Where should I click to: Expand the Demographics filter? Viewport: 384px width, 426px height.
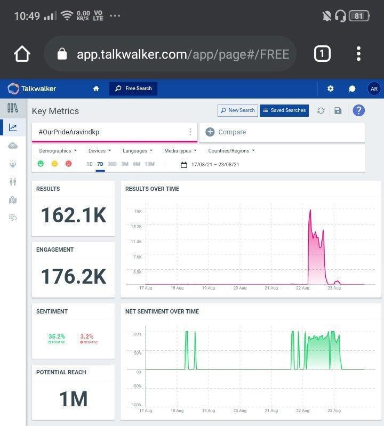pyautogui.click(x=58, y=151)
